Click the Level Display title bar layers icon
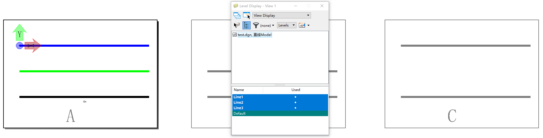 [x=236, y=6]
